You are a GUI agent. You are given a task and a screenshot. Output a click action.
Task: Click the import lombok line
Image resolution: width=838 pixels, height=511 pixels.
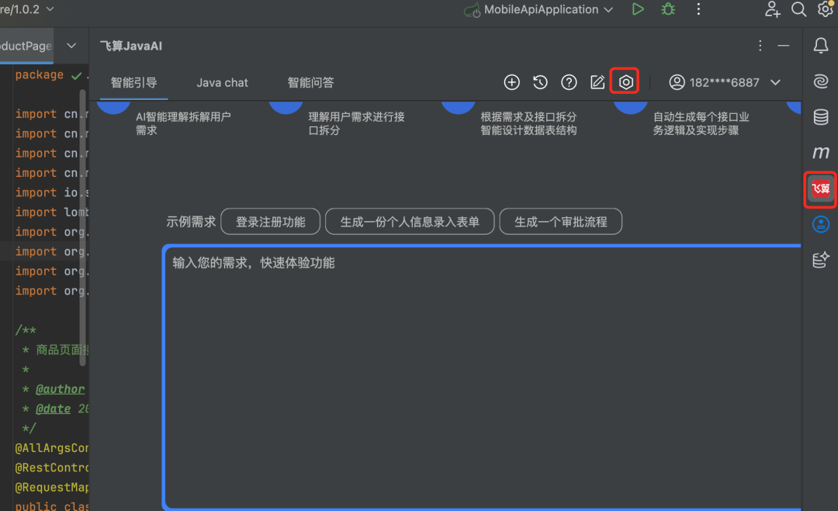pyautogui.click(x=52, y=212)
